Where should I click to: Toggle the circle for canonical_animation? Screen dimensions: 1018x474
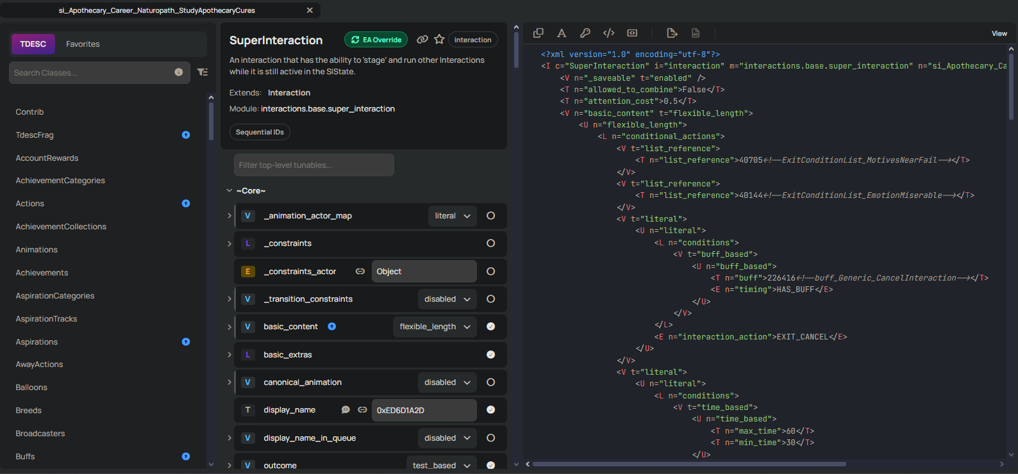490,382
